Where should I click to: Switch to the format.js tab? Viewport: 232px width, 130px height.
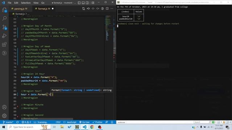click(44, 9)
